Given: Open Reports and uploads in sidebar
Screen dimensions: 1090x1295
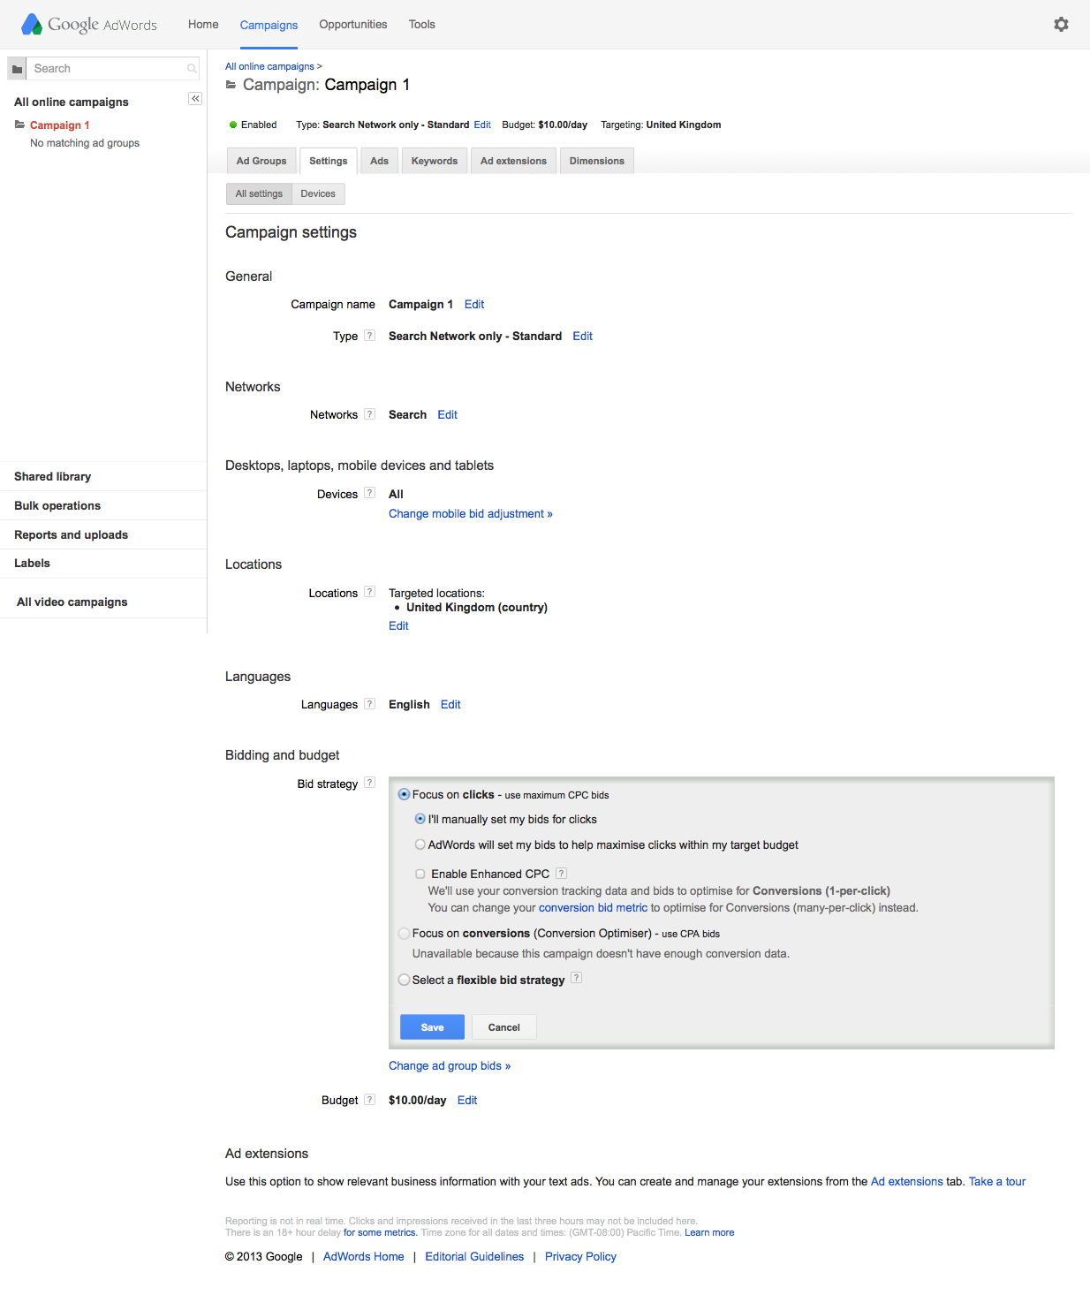Looking at the screenshot, I should pyautogui.click(x=71, y=534).
